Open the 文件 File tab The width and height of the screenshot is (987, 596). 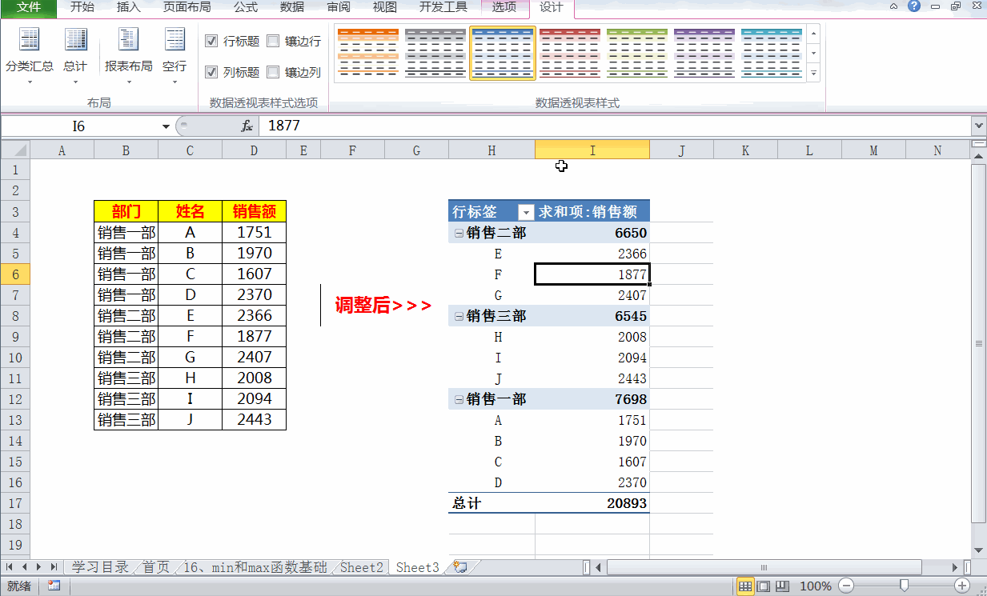click(29, 8)
